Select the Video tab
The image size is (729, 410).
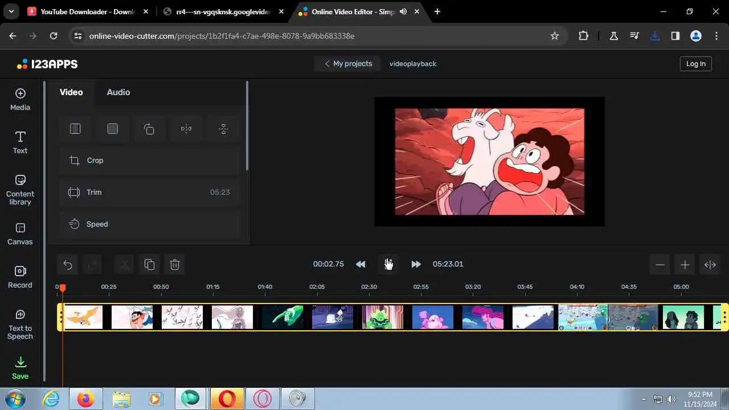tap(71, 92)
